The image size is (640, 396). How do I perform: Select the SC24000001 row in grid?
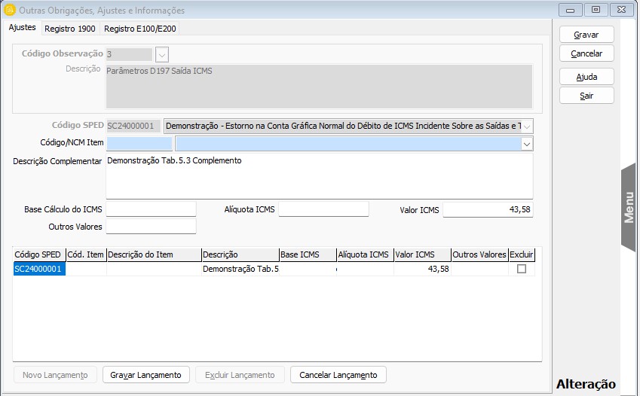[39, 269]
